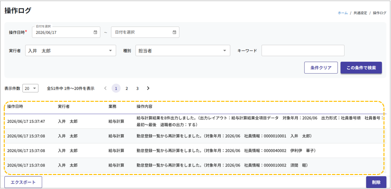Click 共通設定 in the breadcrumb
The width and height of the screenshot is (391, 189).
(361, 13)
